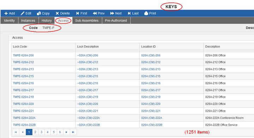
Task: Click '026A-222B Office Service' description
Action: (x=221, y=125)
